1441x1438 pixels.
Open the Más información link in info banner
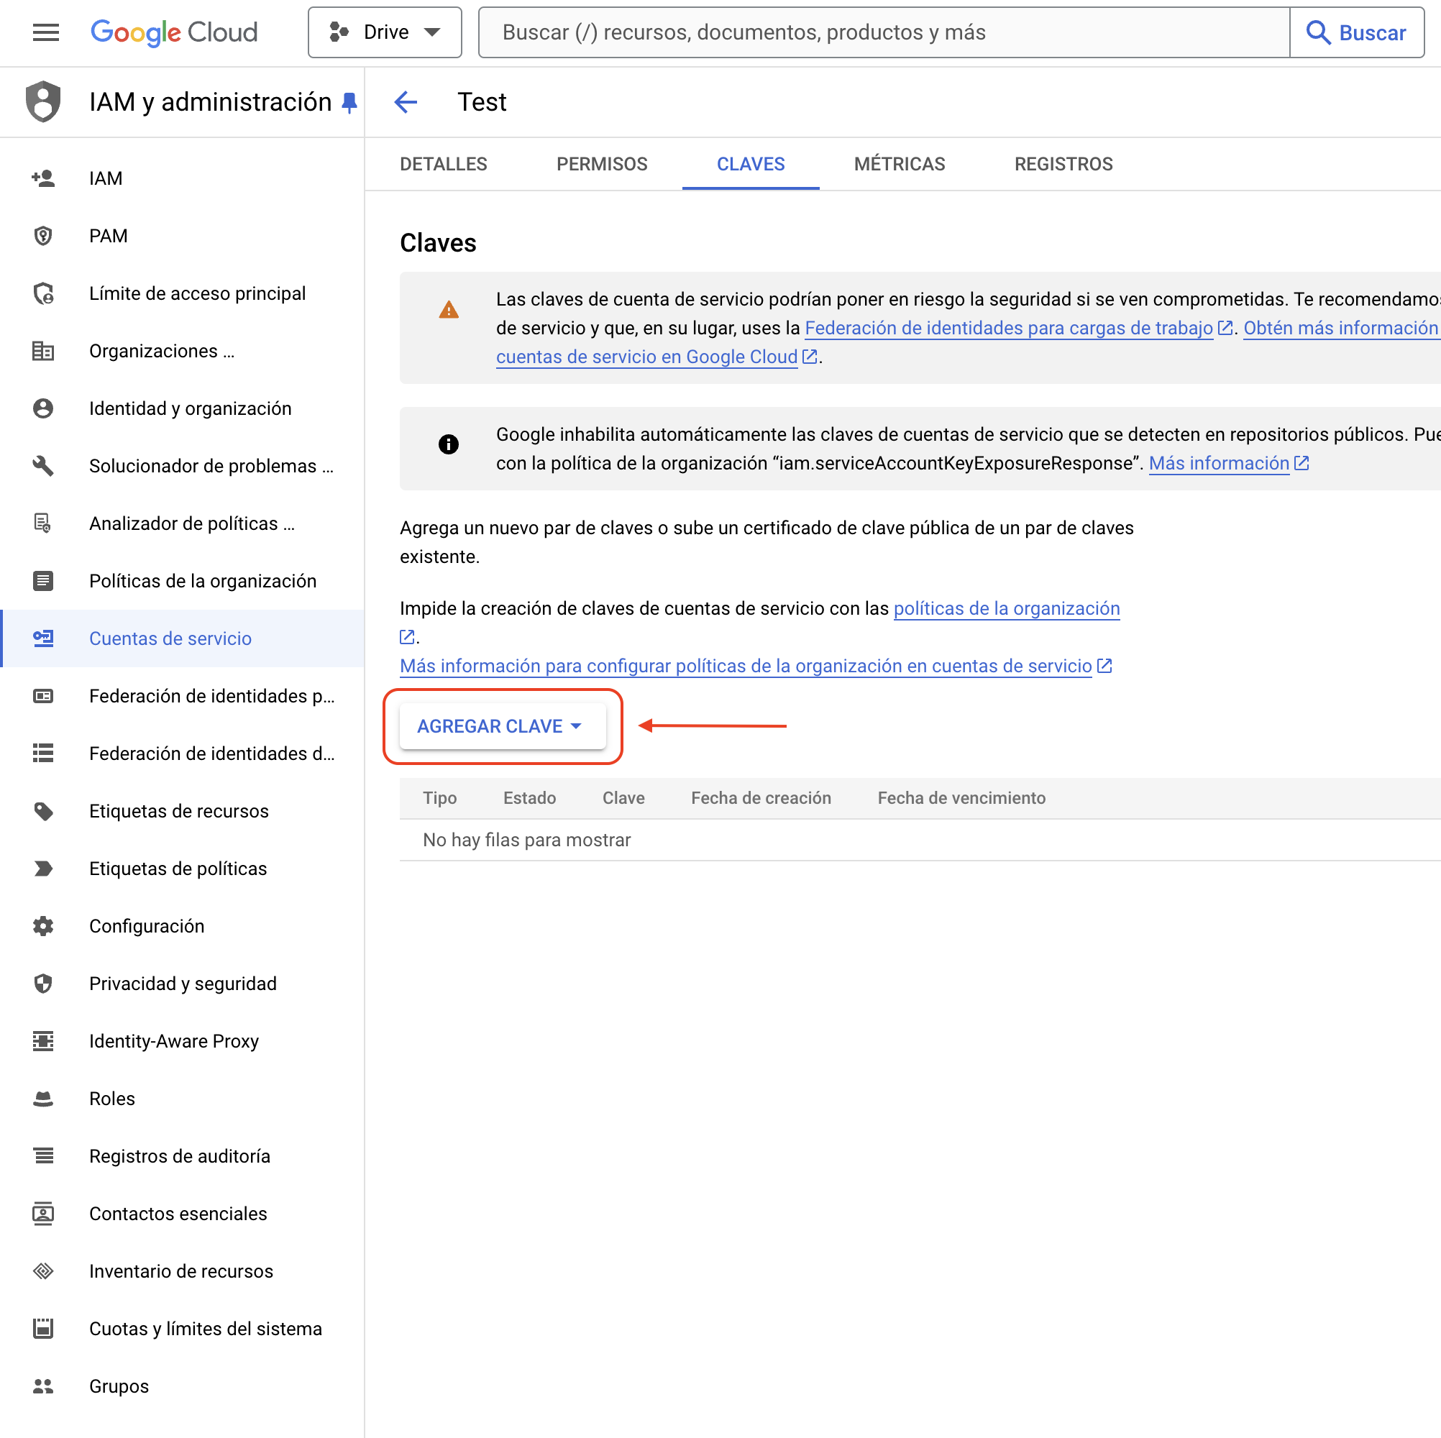point(1219,463)
